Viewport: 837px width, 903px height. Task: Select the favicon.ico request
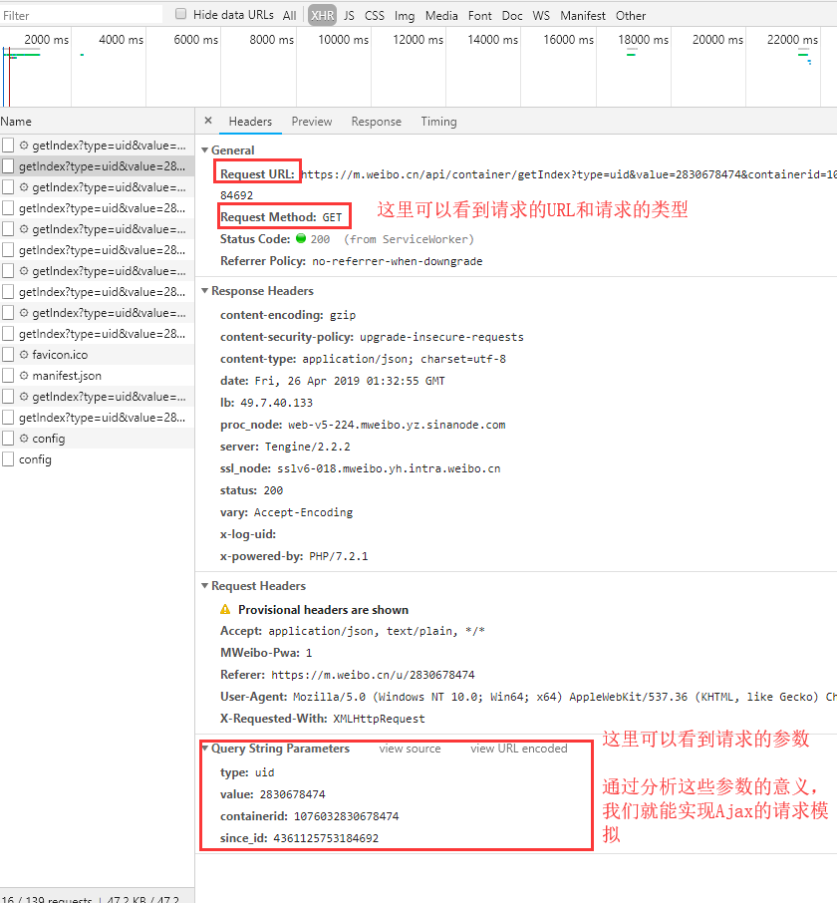pyautogui.click(x=97, y=355)
